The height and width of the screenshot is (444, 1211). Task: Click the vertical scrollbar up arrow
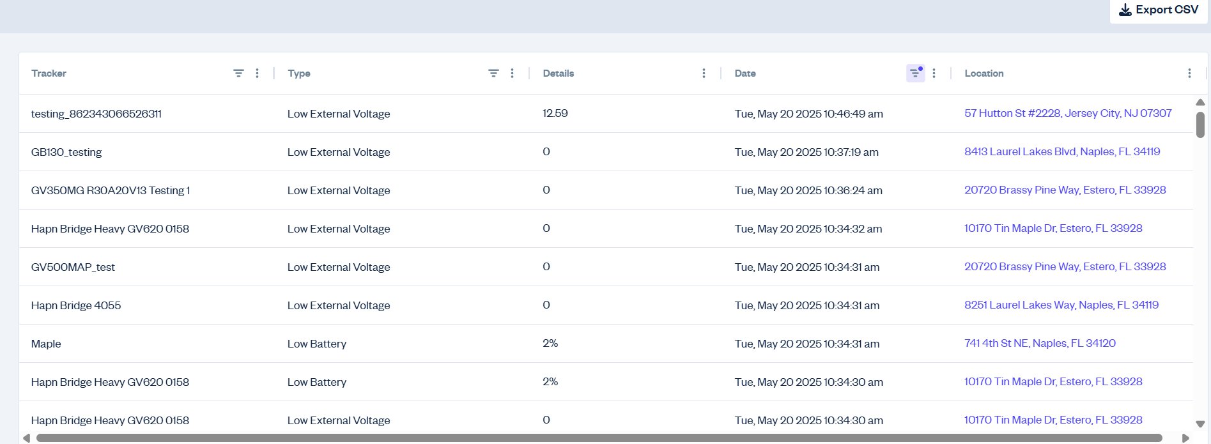click(x=1200, y=102)
